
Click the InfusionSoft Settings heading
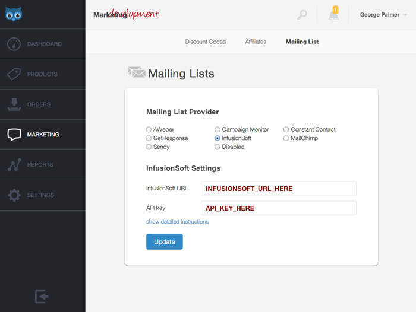[x=183, y=168]
